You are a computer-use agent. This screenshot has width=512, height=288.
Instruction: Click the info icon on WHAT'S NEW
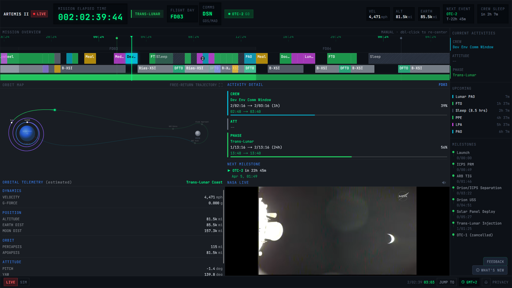(x=477, y=270)
